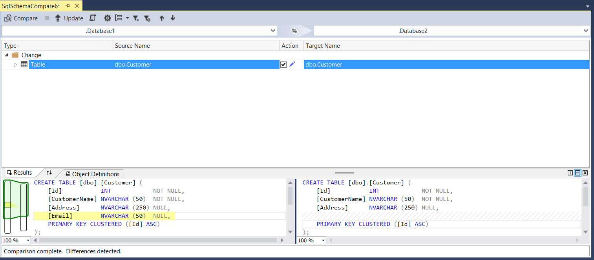Screen dimensions: 594x260
Task: Navigate to previous difference with up arrow
Action: coord(161,18)
